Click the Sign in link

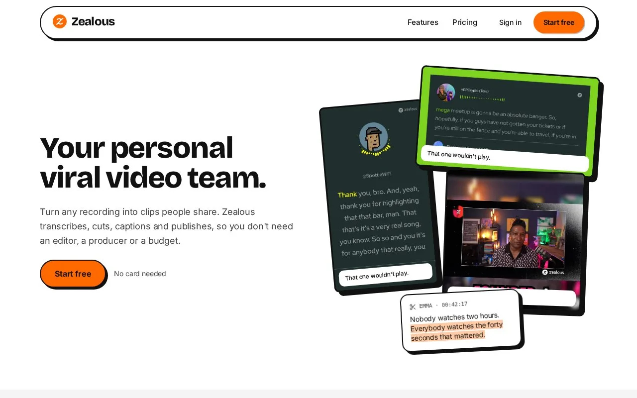(x=510, y=22)
